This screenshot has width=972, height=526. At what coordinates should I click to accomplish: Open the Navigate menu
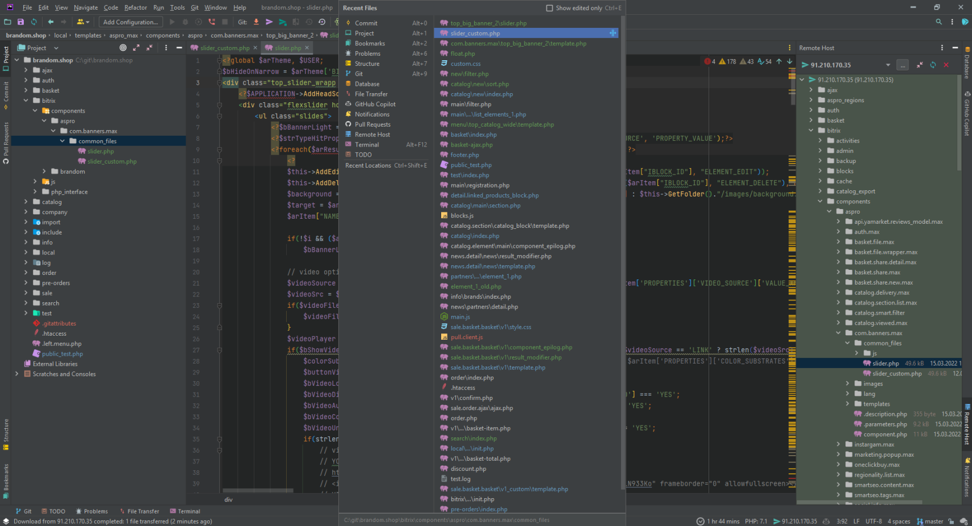point(86,7)
